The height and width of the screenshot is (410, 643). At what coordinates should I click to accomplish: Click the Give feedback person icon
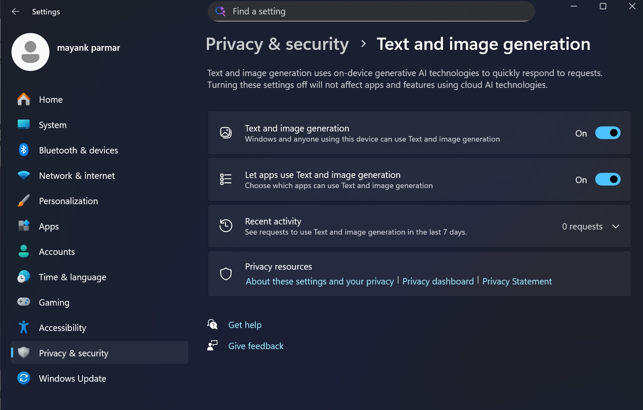click(x=212, y=345)
